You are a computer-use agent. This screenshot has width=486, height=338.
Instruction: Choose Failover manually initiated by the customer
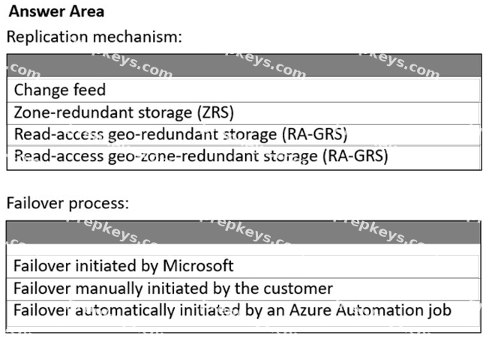[244, 289]
